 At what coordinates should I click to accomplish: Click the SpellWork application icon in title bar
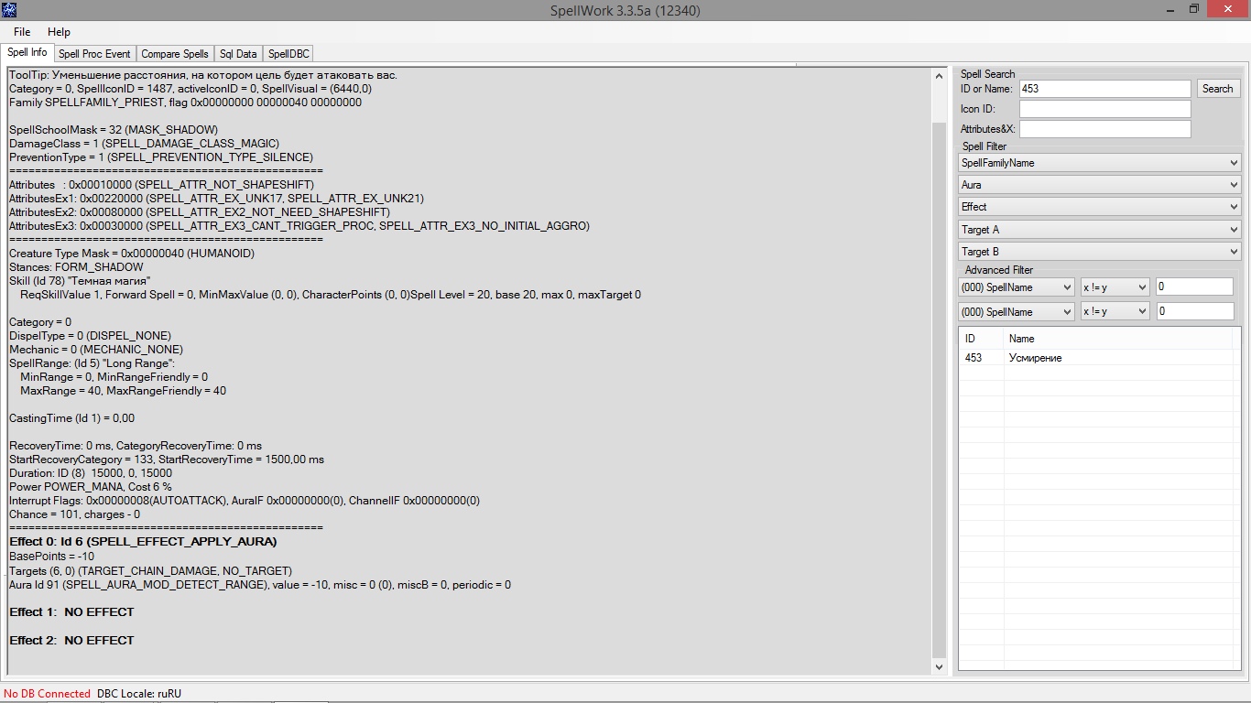coord(10,10)
